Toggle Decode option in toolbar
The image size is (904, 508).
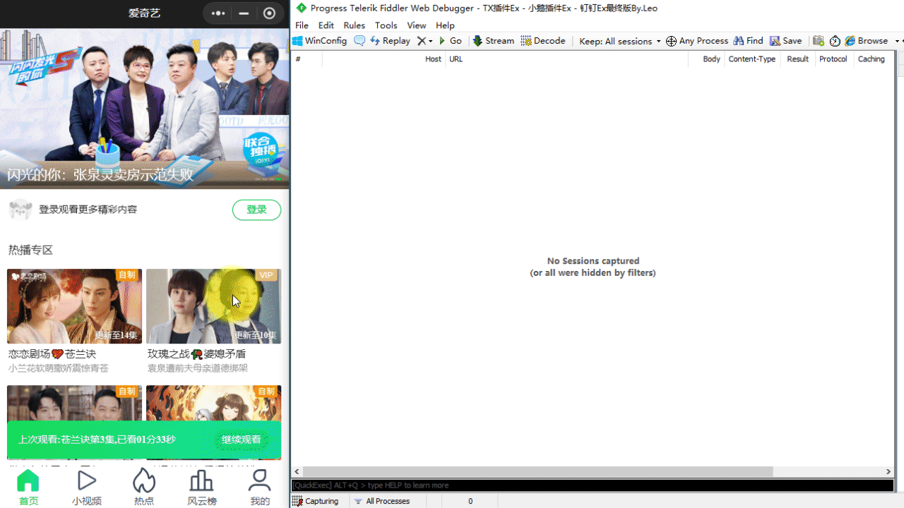click(543, 41)
